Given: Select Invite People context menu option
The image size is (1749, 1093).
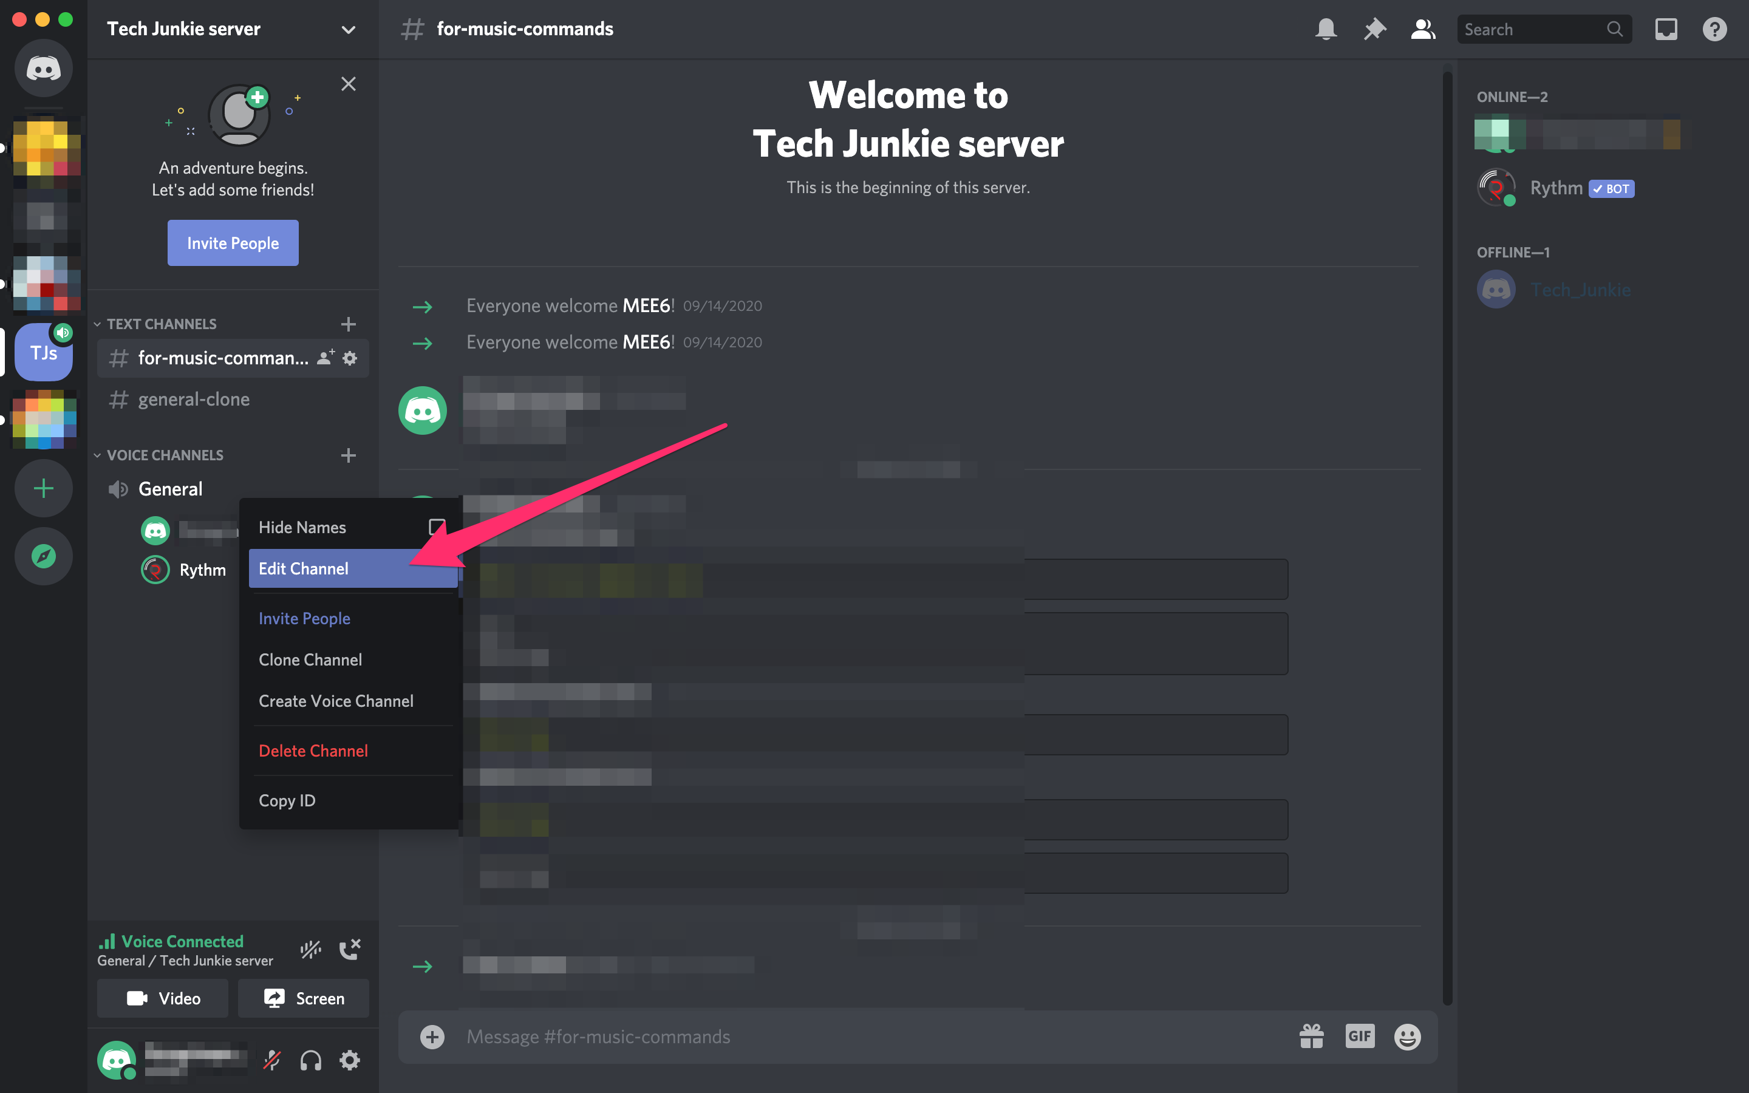Looking at the screenshot, I should 304,618.
